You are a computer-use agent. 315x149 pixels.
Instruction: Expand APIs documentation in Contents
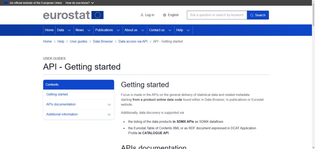[109, 104]
